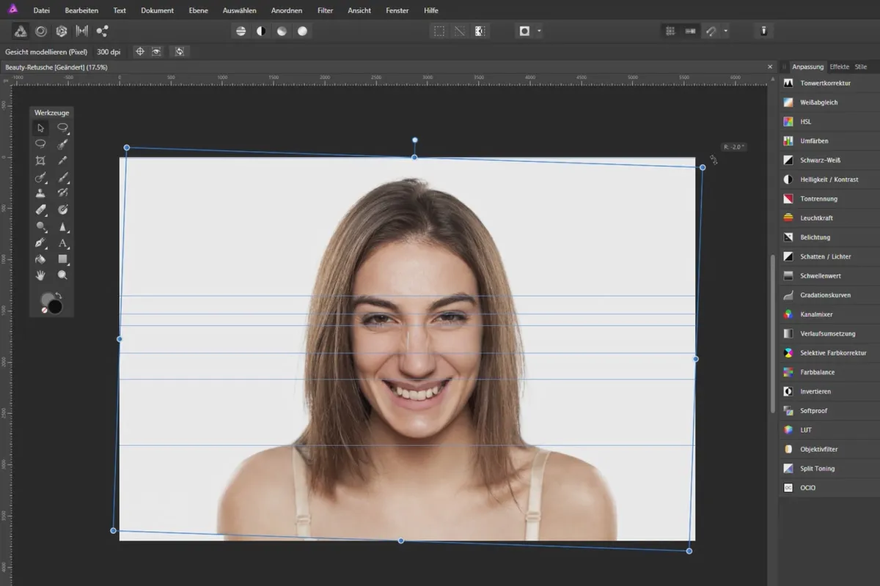Image resolution: width=880 pixels, height=586 pixels.
Task: Add a Gradationskurven adjustment
Action: (x=829, y=295)
